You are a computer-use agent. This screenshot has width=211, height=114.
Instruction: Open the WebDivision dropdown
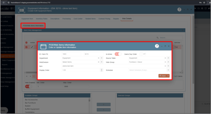coord(102,62)
